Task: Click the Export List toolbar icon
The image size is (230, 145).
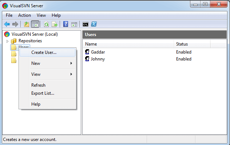Action: pyautogui.click(x=55, y=24)
